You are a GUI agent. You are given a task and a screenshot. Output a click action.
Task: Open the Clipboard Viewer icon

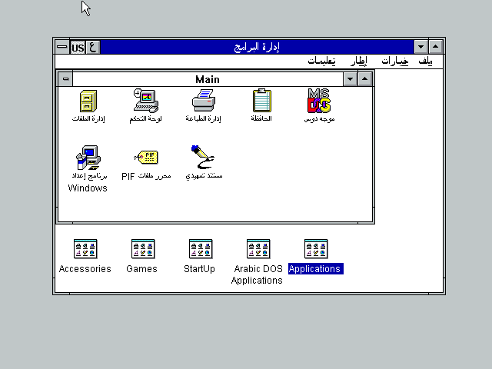pyautogui.click(x=261, y=101)
